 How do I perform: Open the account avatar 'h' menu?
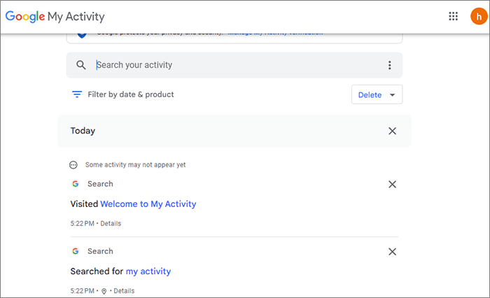[477, 16]
